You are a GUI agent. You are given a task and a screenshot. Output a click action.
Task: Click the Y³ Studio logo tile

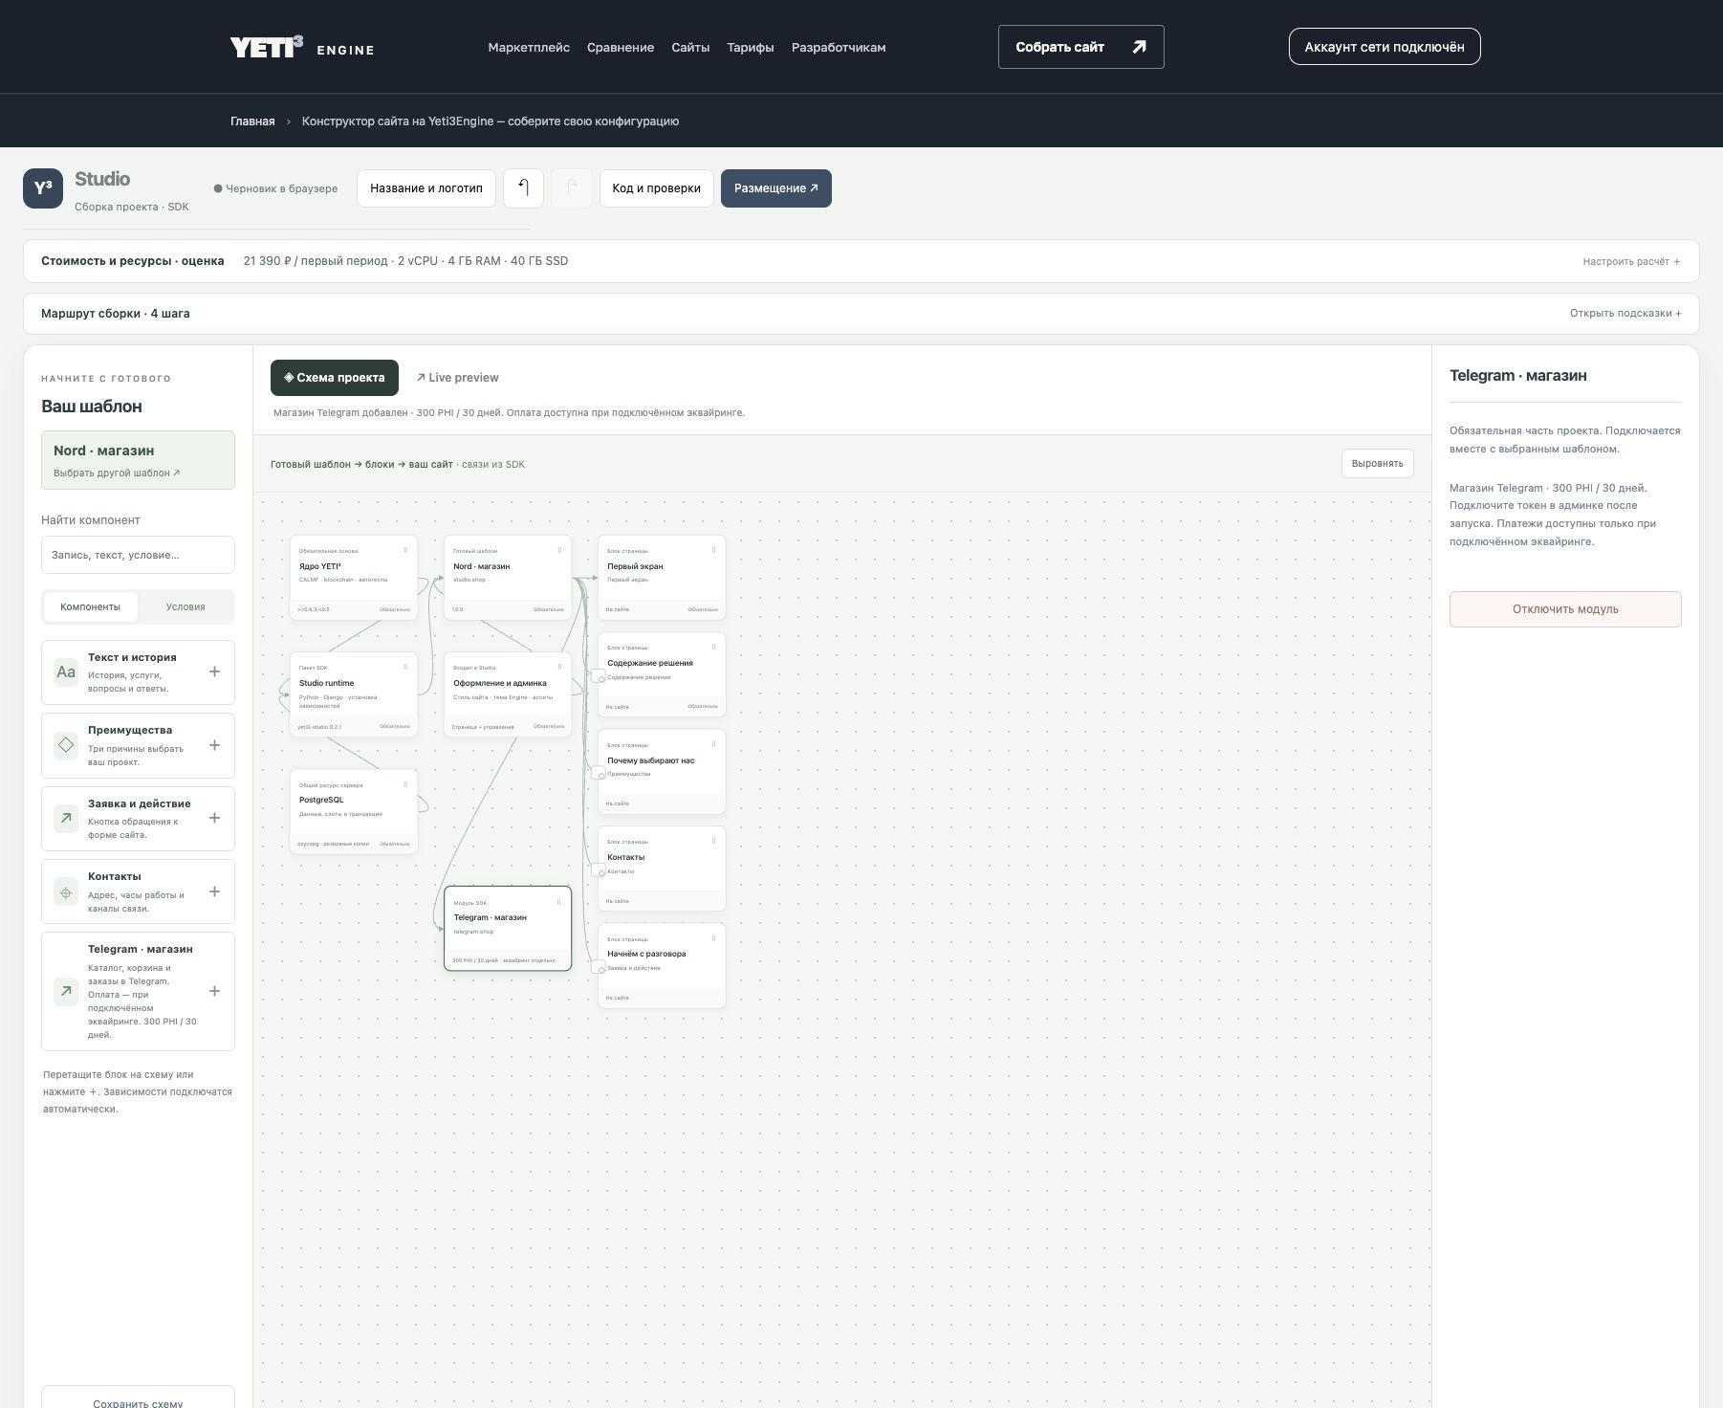pos(43,188)
